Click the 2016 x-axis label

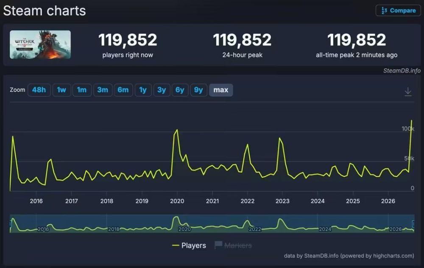click(36, 201)
